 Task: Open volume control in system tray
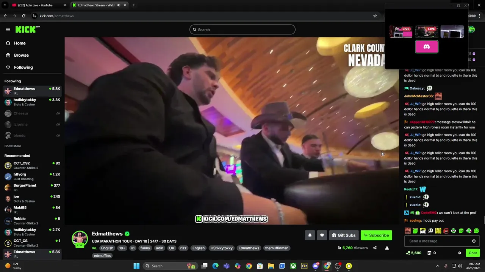coord(460,266)
